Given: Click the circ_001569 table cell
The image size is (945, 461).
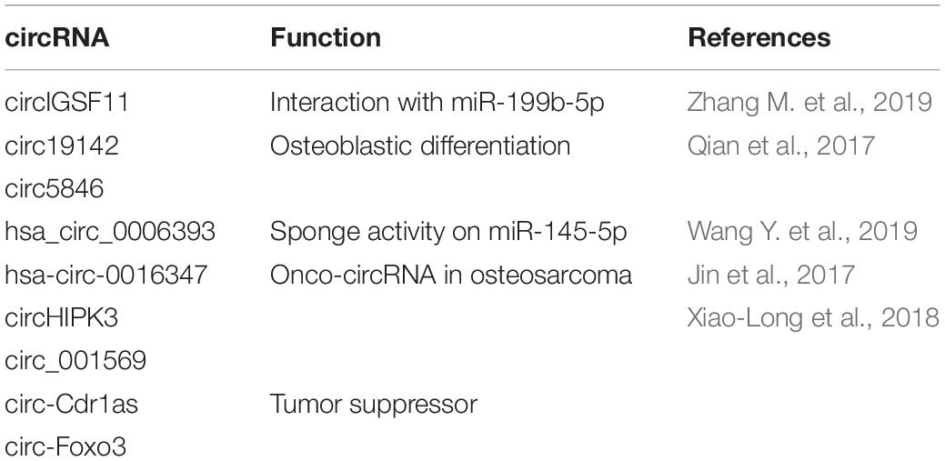Looking at the screenshot, I should [75, 362].
